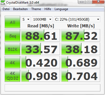Select the 4K read value 0.420

(41, 62)
